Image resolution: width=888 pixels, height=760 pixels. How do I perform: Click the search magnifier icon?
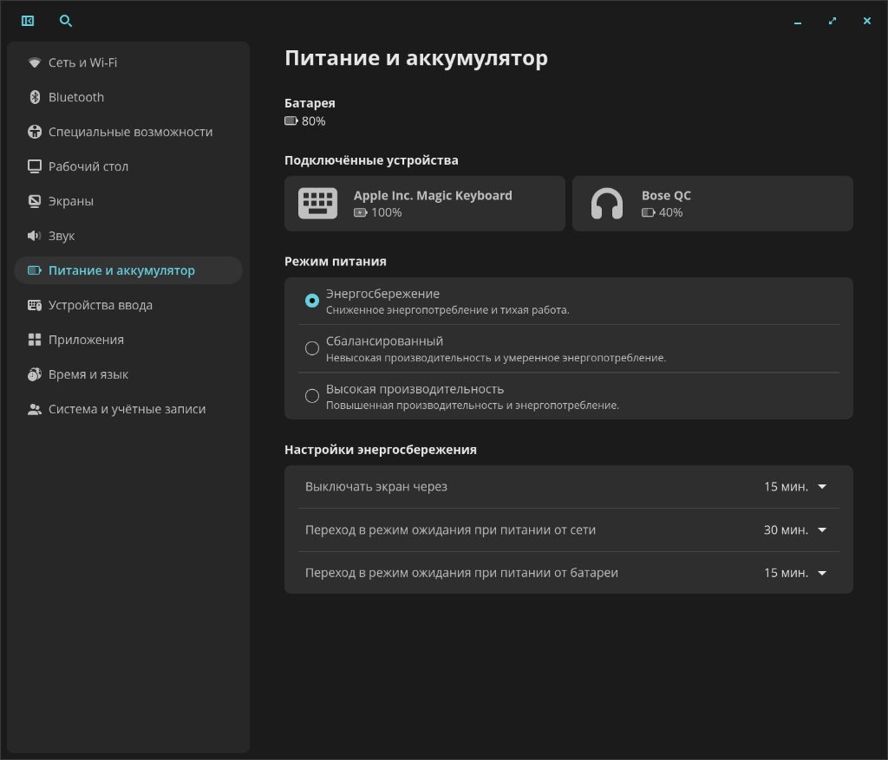pyautogui.click(x=66, y=21)
